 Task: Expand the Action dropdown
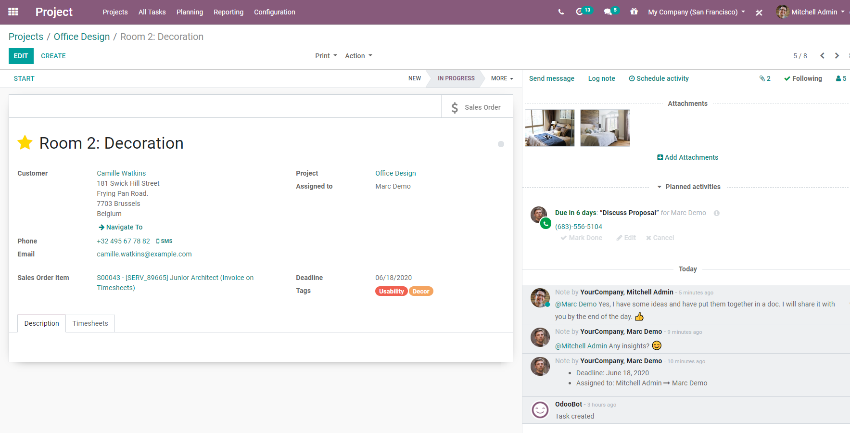(358, 56)
